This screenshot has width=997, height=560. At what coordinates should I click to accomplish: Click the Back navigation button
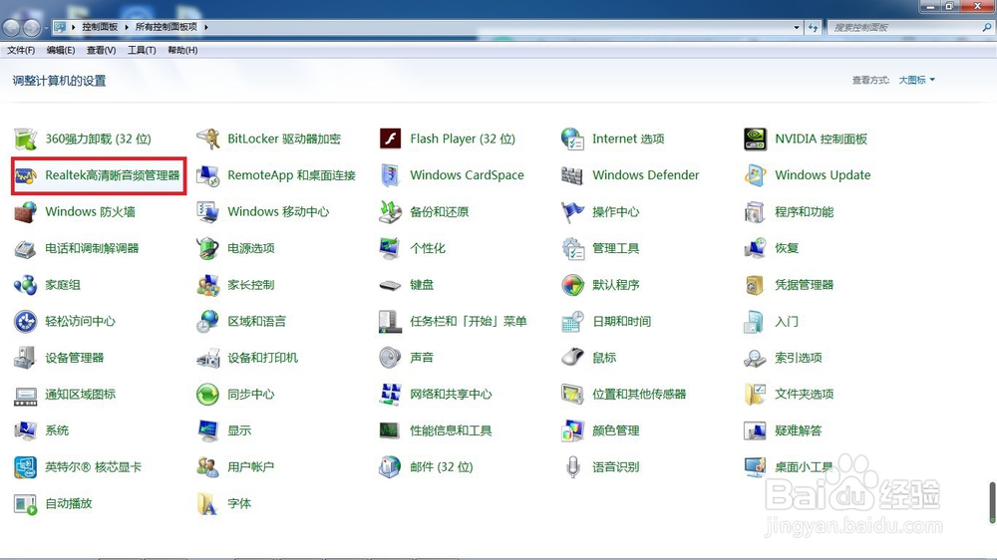tap(11, 28)
